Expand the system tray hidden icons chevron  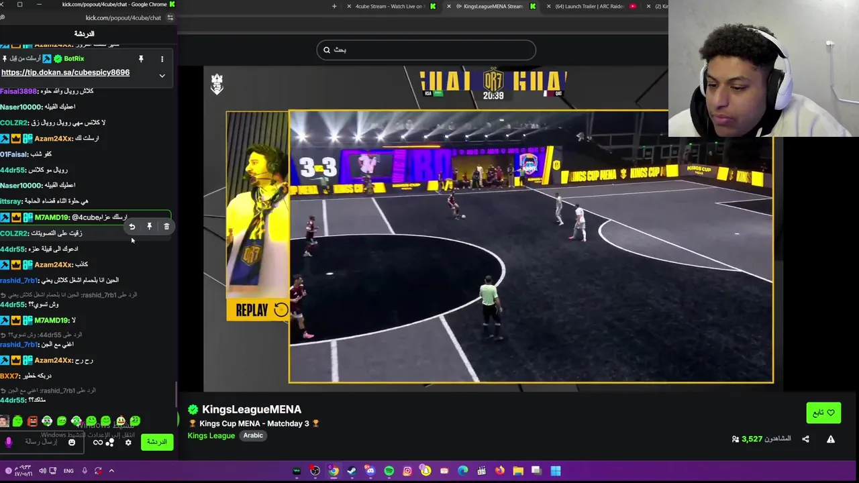[111, 471]
